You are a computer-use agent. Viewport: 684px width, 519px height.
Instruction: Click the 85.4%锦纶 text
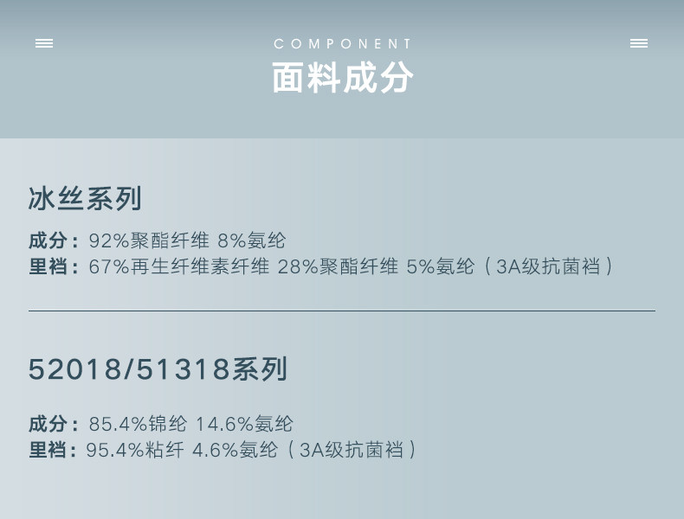tap(138, 425)
